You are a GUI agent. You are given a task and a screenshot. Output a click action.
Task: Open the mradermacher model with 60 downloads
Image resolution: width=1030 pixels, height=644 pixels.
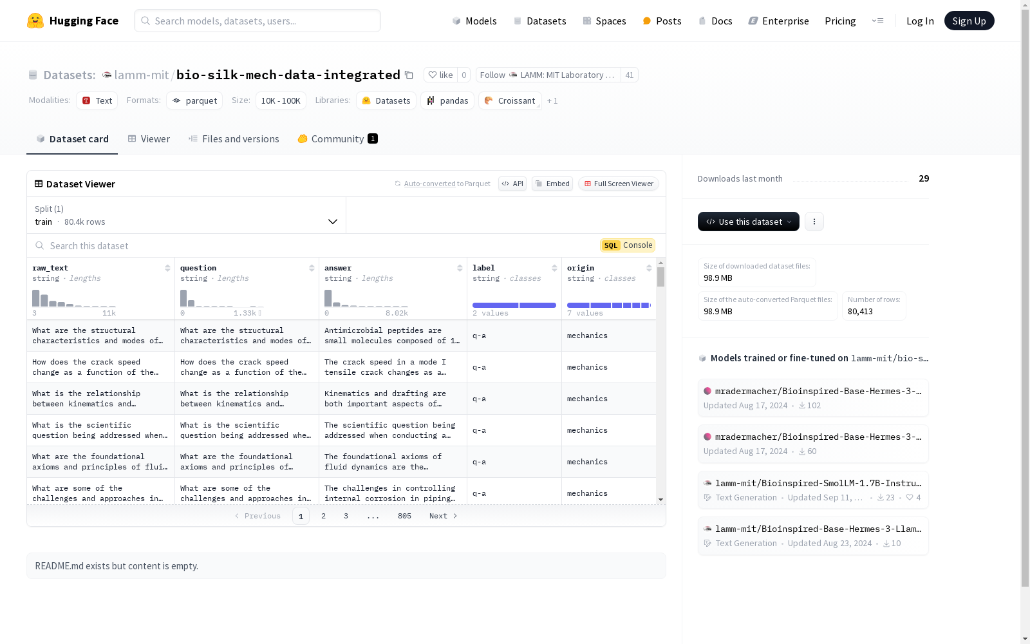tap(813, 444)
